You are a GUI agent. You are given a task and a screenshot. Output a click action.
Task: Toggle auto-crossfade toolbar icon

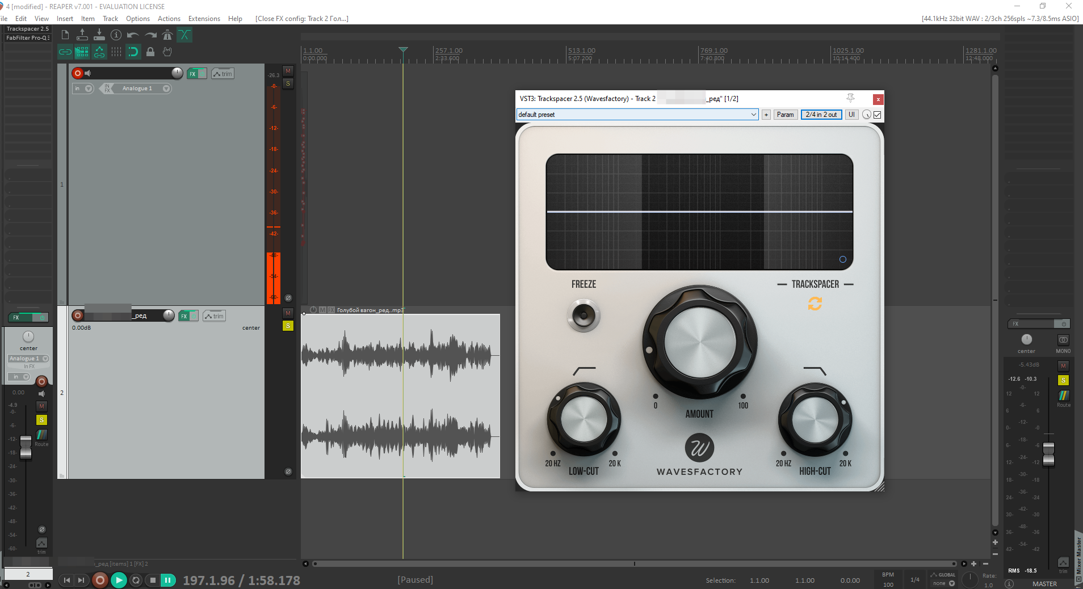click(x=184, y=35)
